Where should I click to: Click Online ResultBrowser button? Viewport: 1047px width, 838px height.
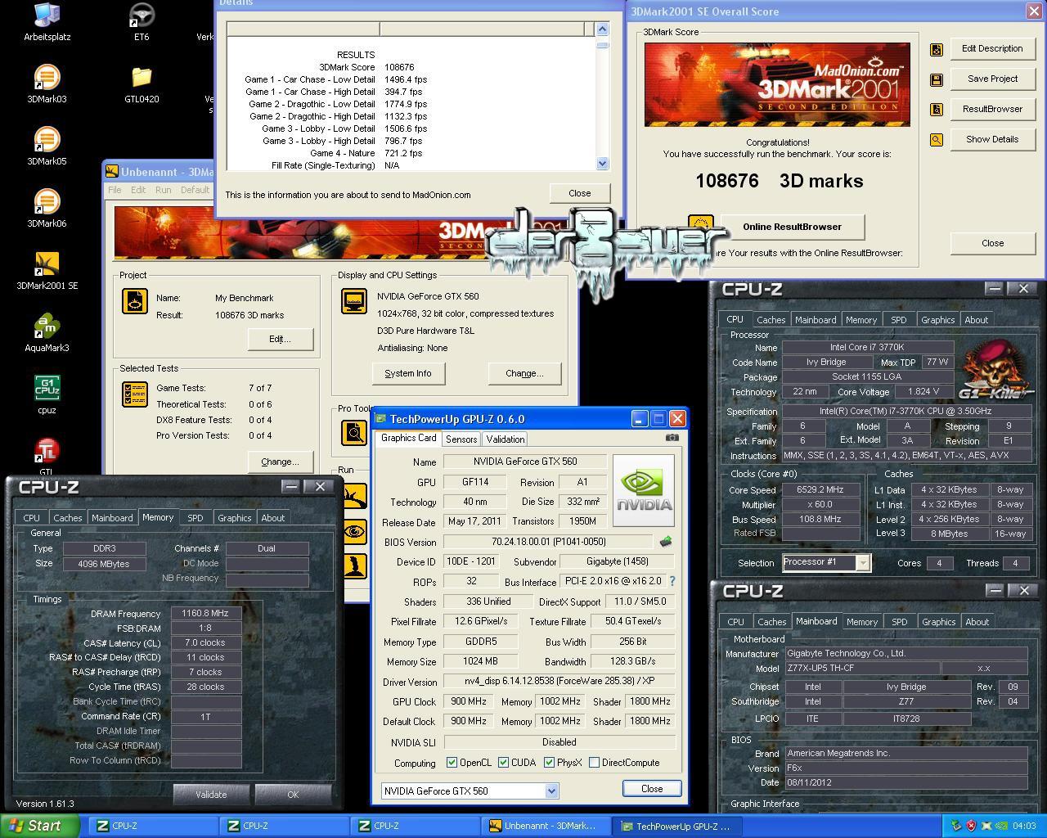[x=792, y=227]
